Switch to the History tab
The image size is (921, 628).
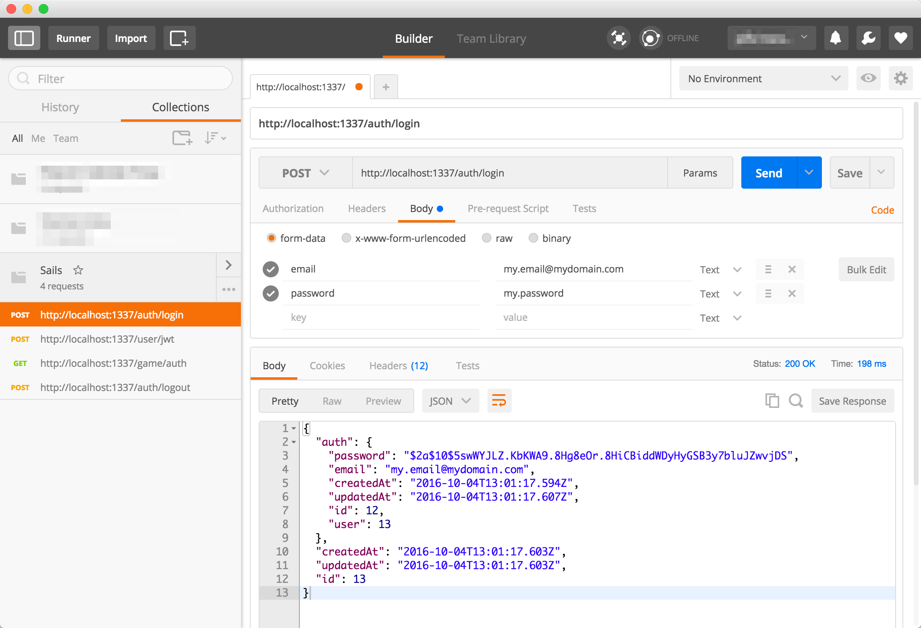pyautogui.click(x=60, y=107)
